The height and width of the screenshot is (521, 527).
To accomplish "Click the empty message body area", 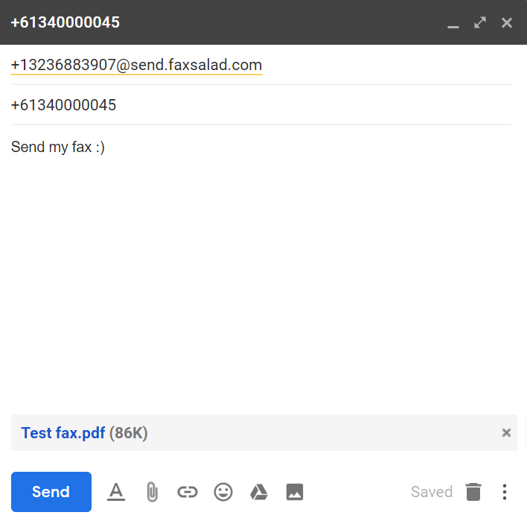I will click(x=261, y=283).
